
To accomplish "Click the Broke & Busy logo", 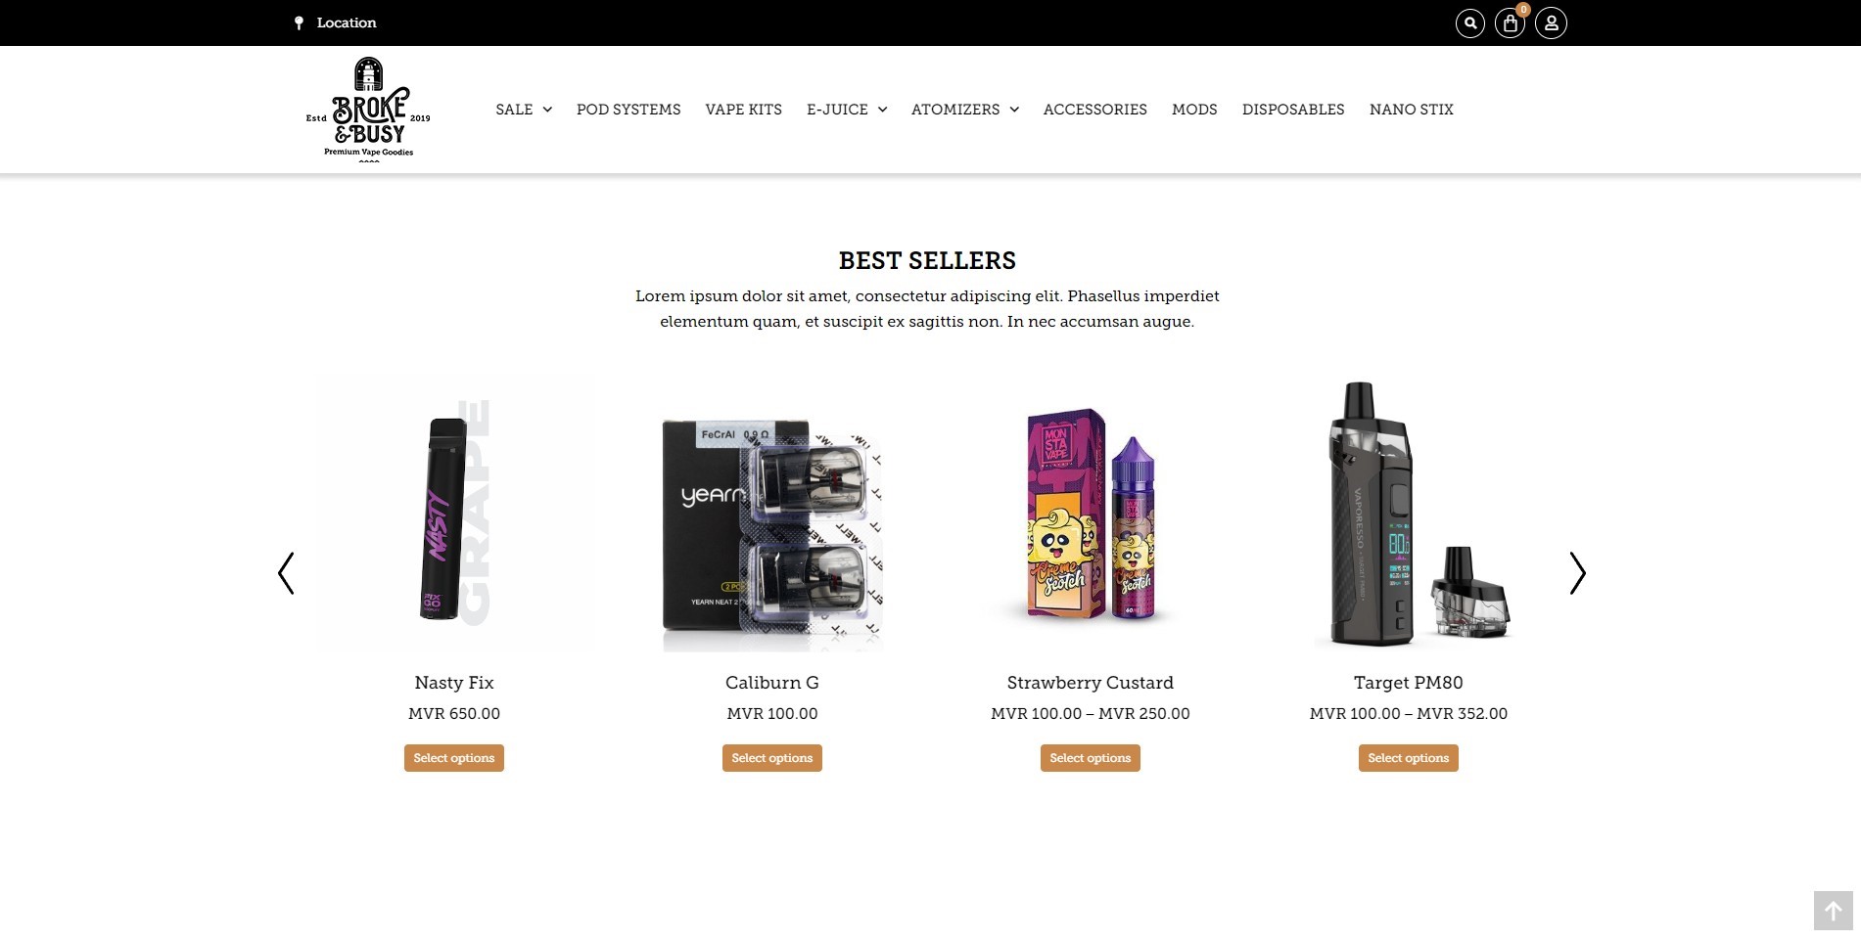I will point(368,110).
